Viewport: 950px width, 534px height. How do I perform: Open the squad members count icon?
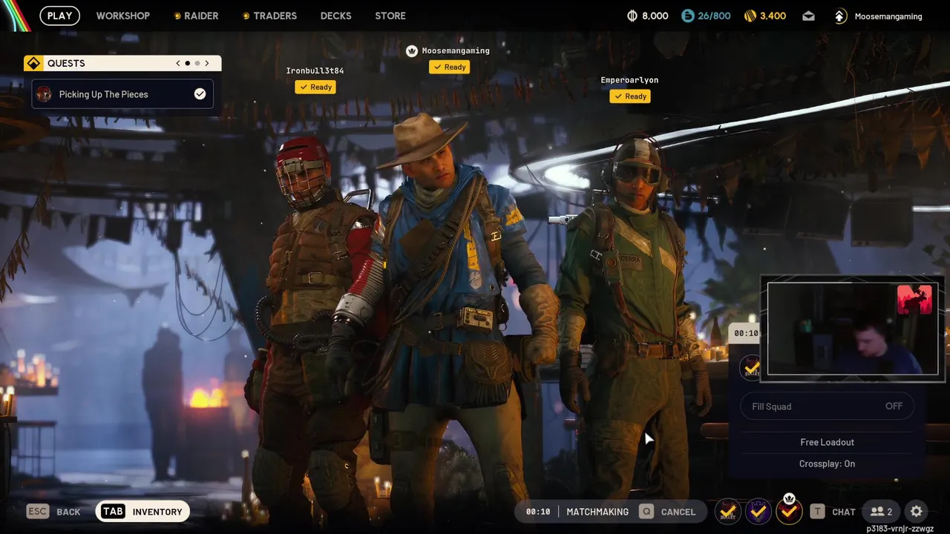pyautogui.click(x=881, y=511)
